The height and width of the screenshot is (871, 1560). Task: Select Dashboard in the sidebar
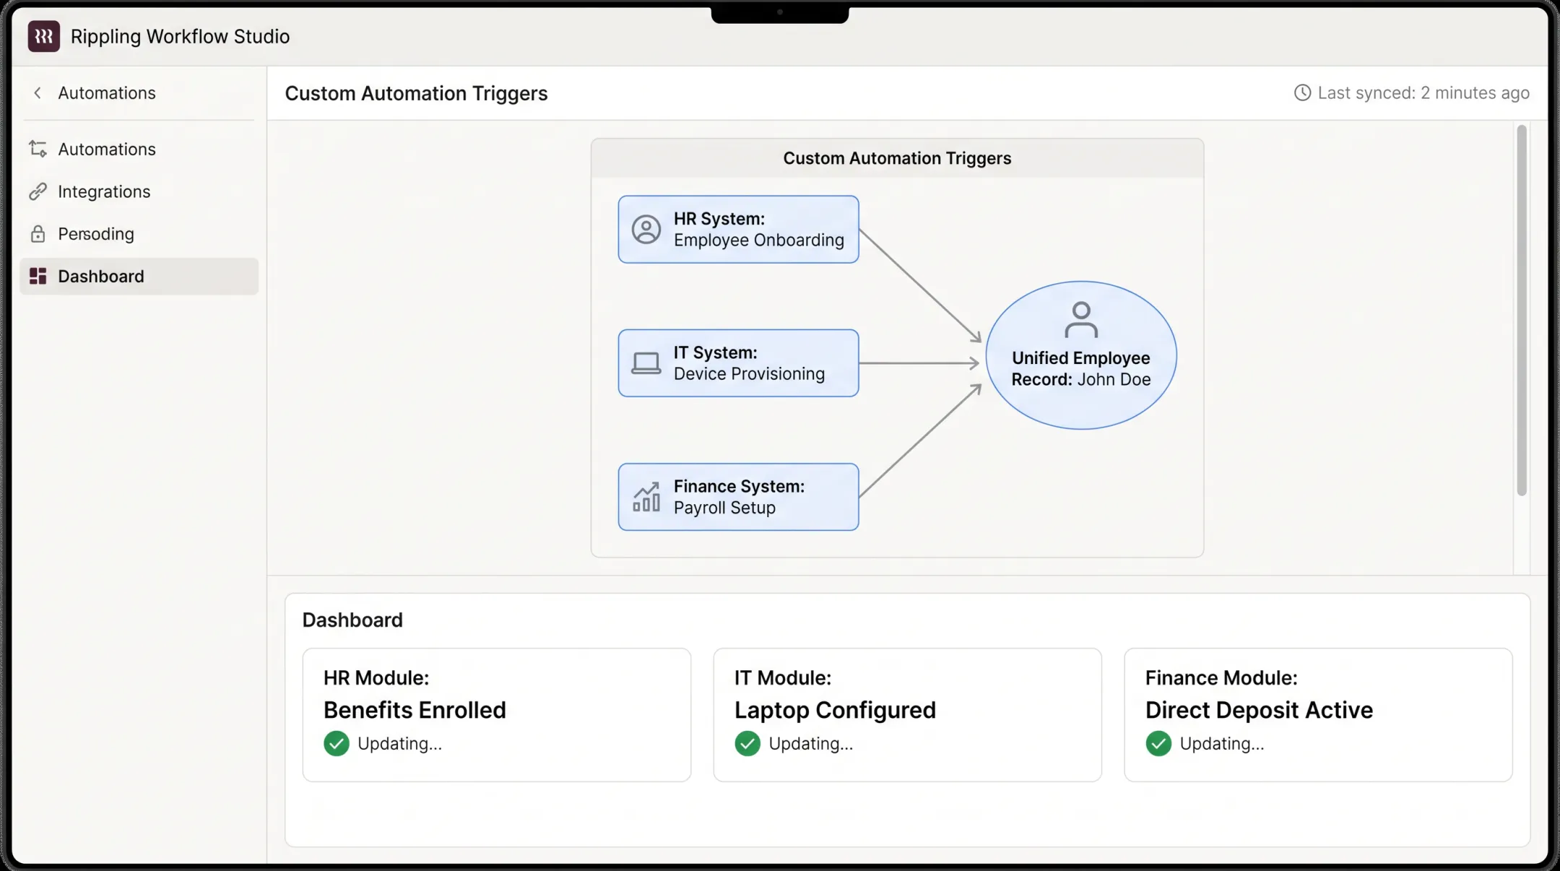click(x=139, y=276)
